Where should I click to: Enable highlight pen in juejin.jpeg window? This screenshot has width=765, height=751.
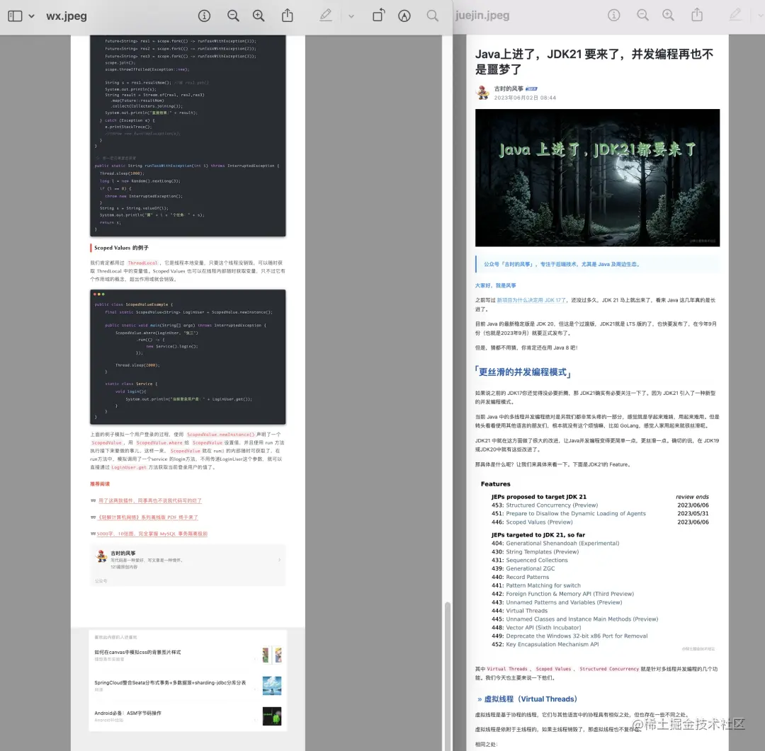point(735,15)
